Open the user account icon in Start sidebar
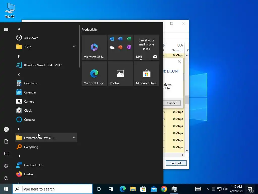Screen dimensions: 258x194 pyautogui.click(x=6, y=129)
